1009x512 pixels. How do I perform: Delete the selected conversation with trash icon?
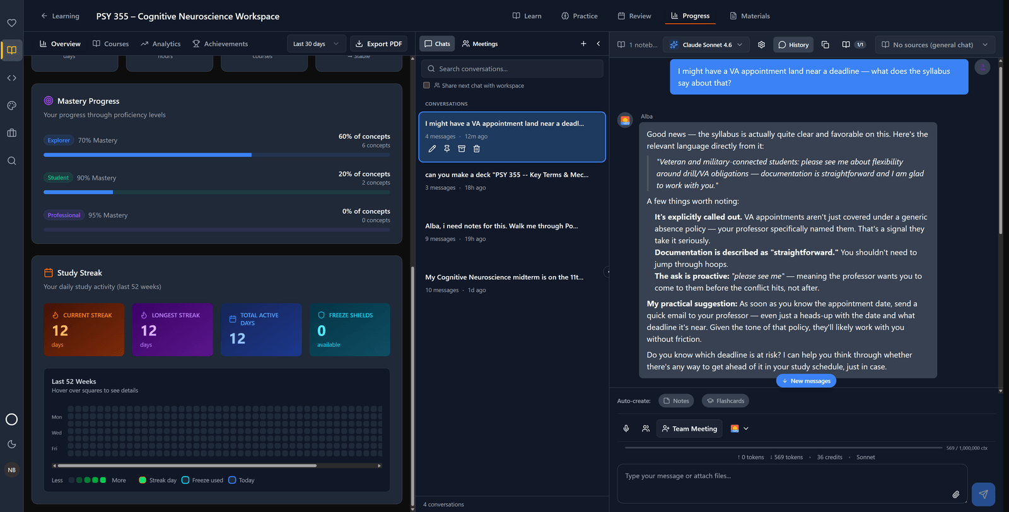click(477, 149)
